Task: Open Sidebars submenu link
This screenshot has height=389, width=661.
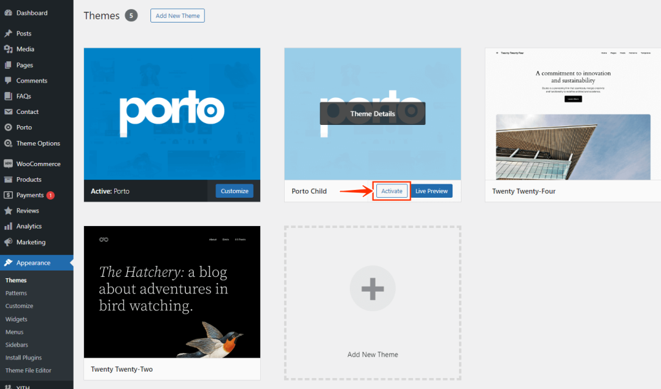Action: [x=17, y=345]
